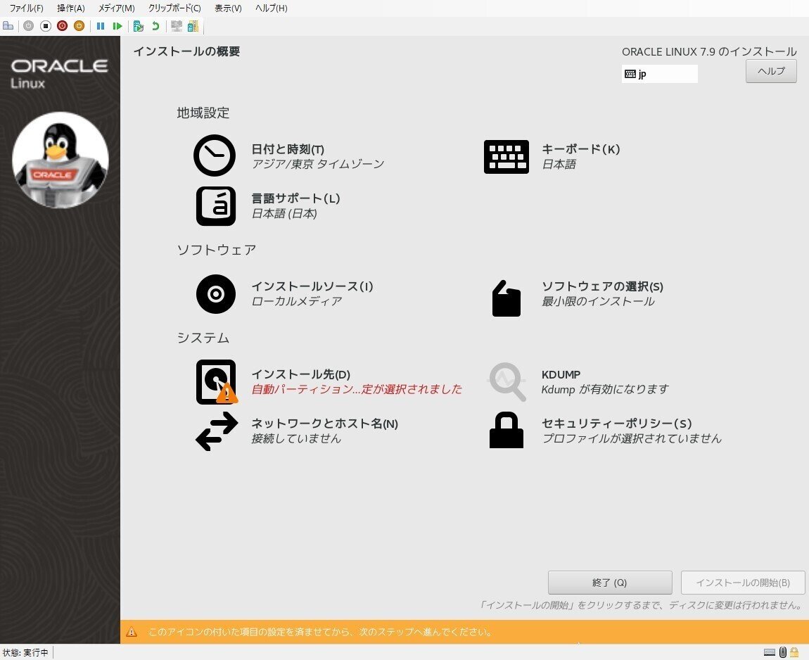This screenshot has height=660, width=809.
Task: Click the 接続していません status text
Action: [296, 438]
